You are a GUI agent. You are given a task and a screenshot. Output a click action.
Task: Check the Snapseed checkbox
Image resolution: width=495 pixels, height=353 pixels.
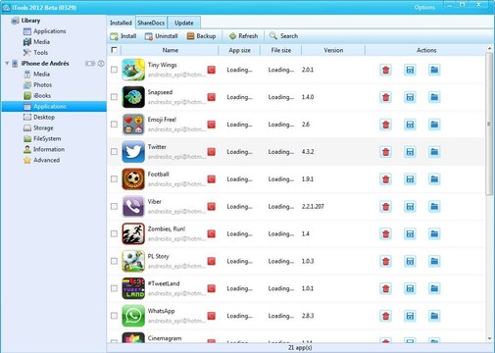coord(114,97)
